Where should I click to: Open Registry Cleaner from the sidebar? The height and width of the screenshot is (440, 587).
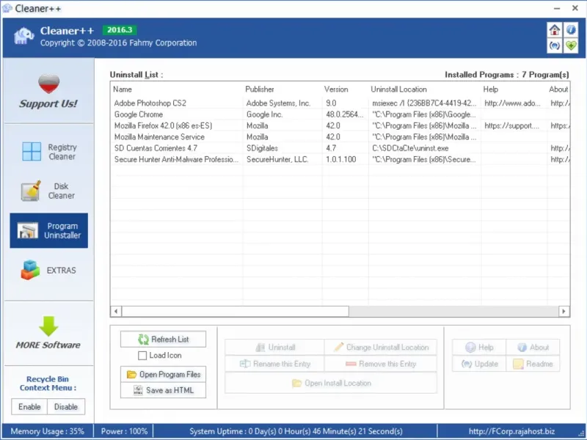(49, 152)
